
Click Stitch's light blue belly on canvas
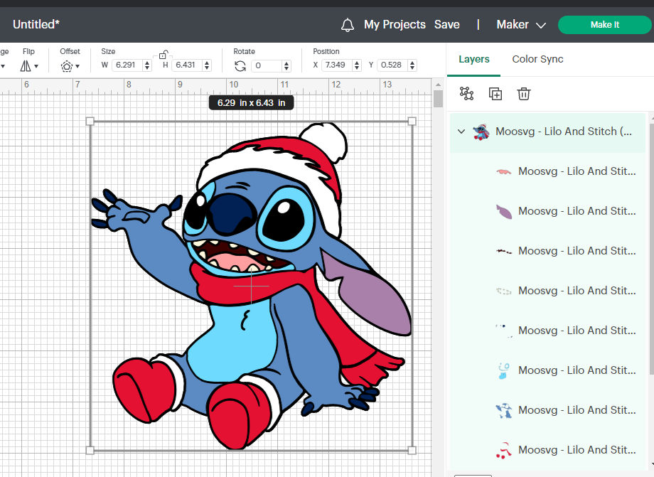[x=234, y=344]
